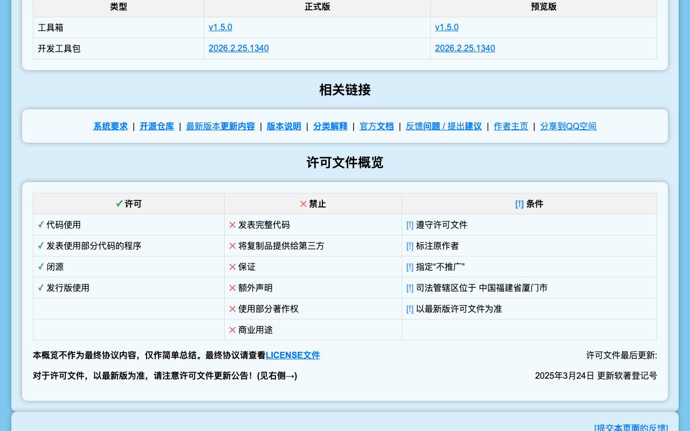Select text 标注原作者
The width and height of the screenshot is (690, 431).
click(438, 246)
